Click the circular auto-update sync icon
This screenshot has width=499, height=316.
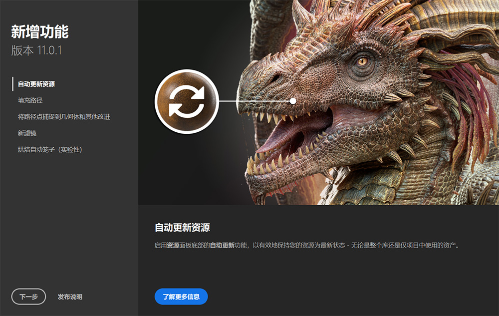(187, 101)
